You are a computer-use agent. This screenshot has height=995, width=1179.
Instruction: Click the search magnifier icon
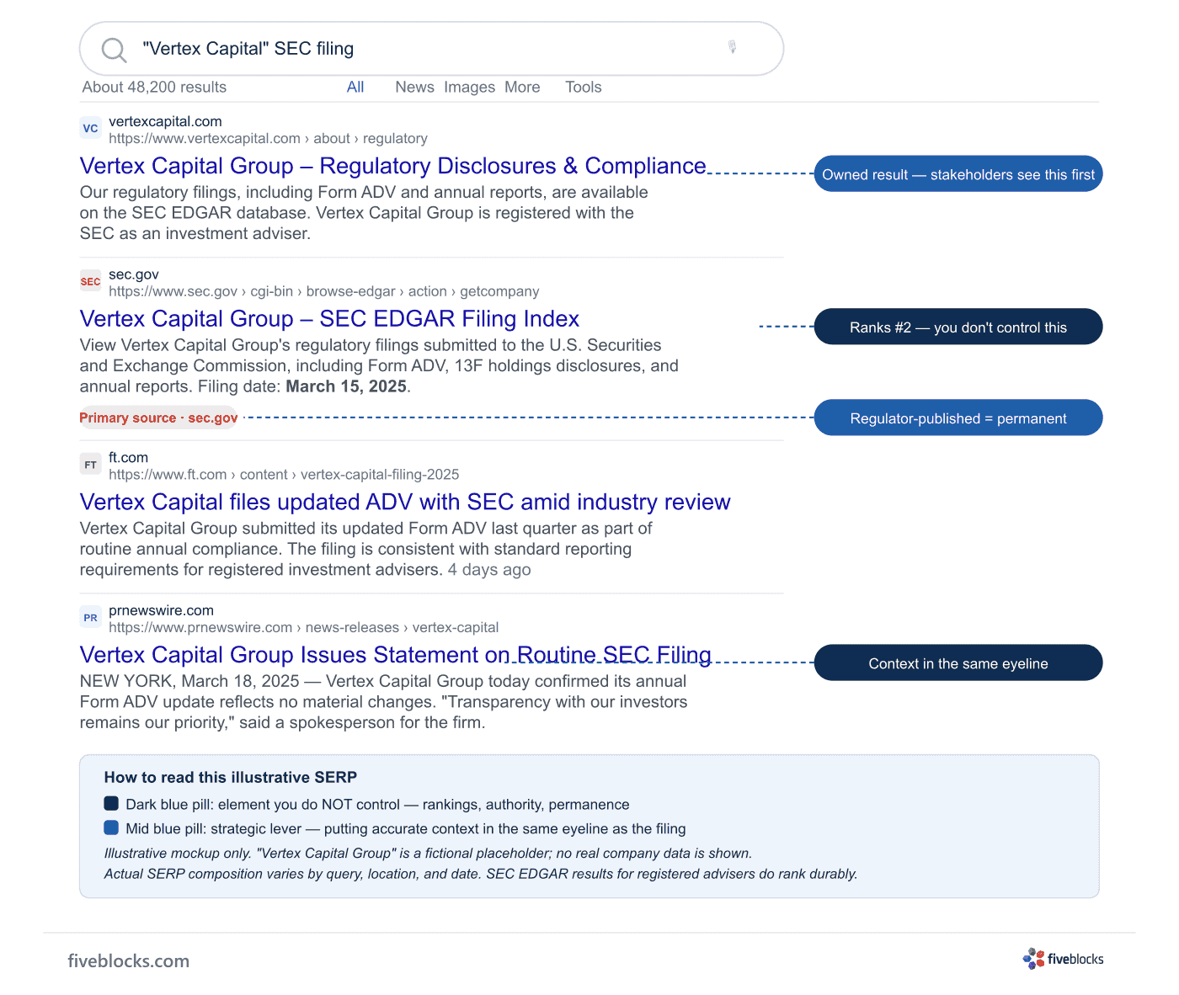click(x=114, y=50)
